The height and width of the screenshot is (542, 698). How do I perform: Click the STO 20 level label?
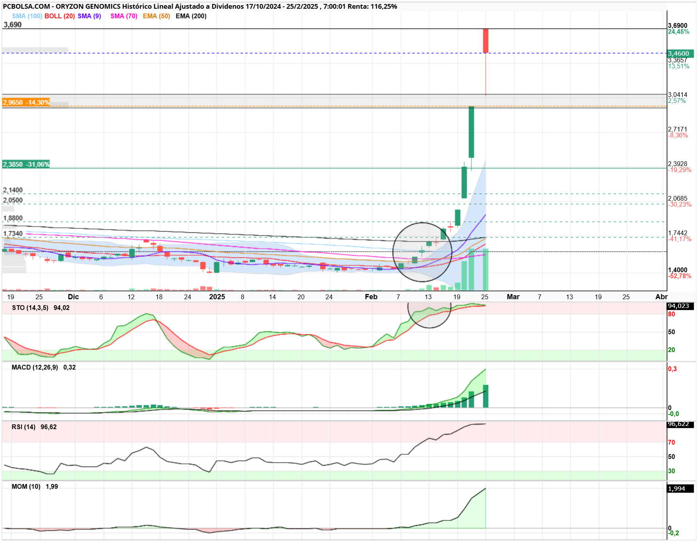pyautogui.click(x=672, y=350)
